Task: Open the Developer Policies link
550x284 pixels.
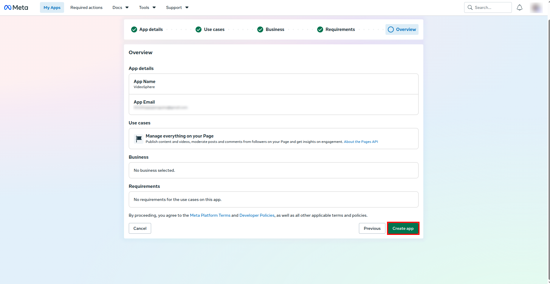Action: point(257,215)
